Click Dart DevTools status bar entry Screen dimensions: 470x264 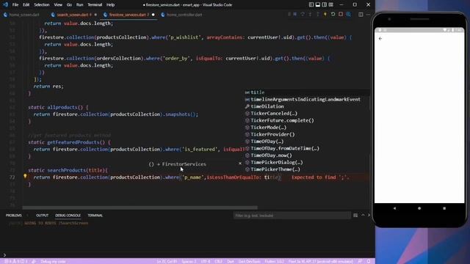250,261
